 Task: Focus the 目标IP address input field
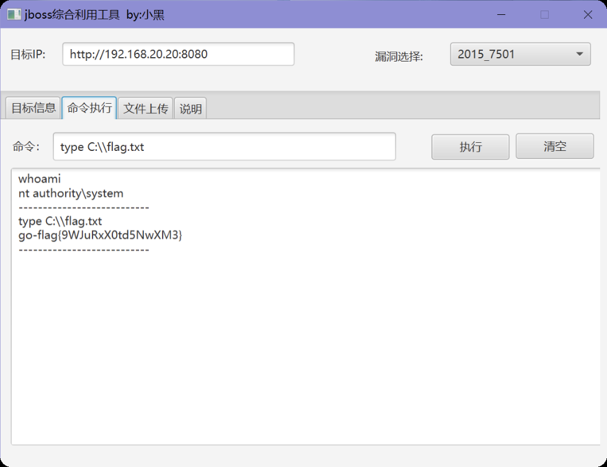click(x=178, y=54)
